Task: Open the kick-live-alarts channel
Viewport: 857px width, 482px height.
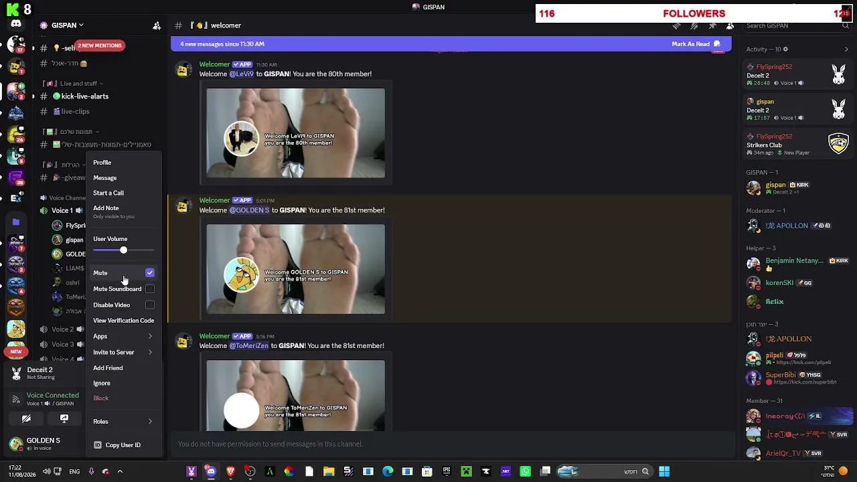Action: (x=80, y=96)
